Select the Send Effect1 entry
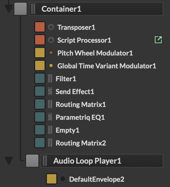This screenshot has height=187, width=170. pos(75,91)
